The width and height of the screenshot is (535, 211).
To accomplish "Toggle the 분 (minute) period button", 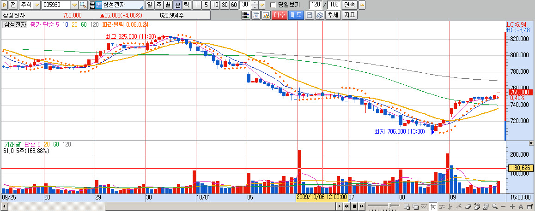I will (x=177, y=5).
